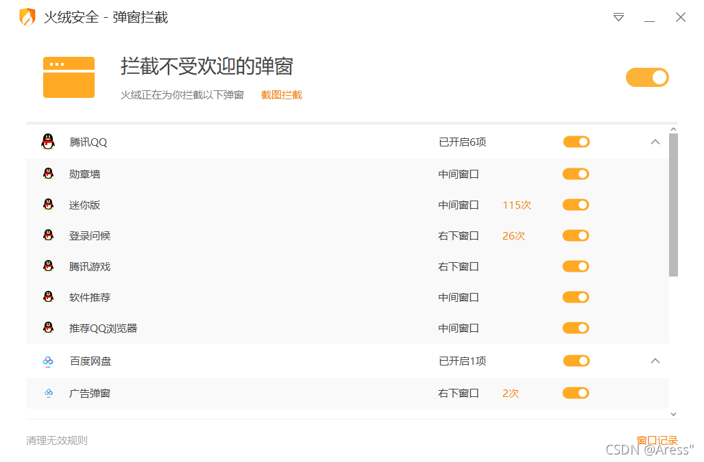This screenshot has width=704, height=462.
Task: Select the 腾讯游戏 row label
Action: [90, 267]
